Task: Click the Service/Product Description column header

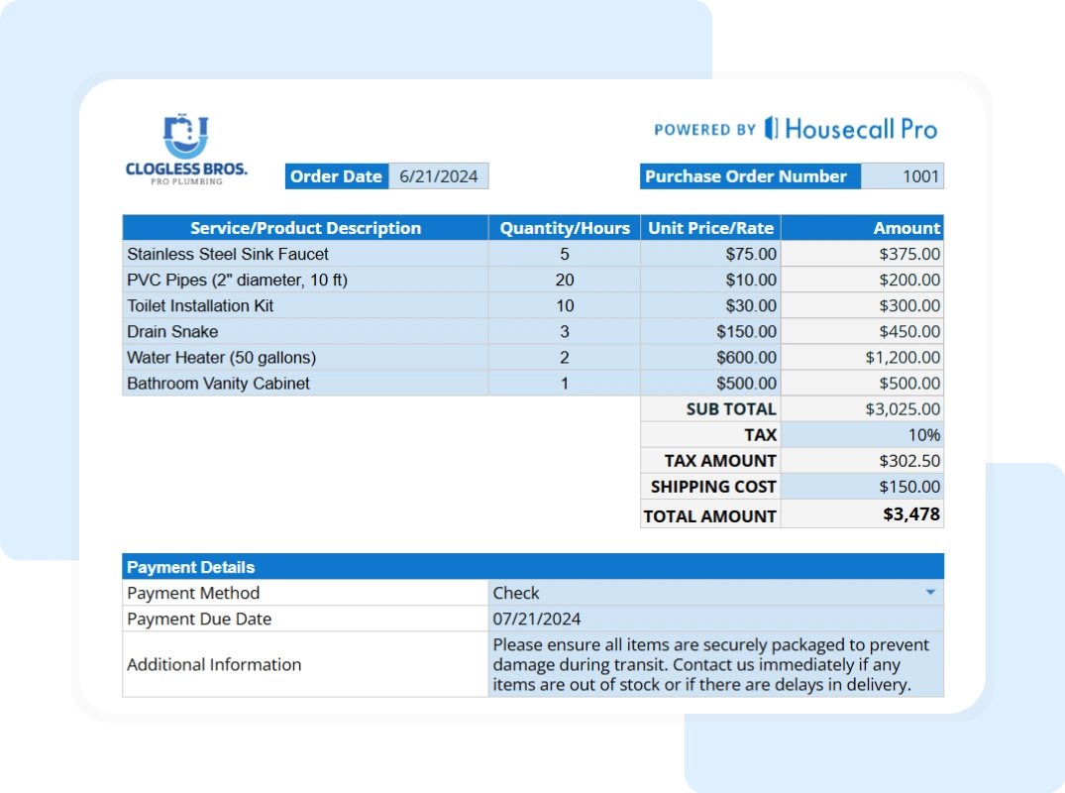Action: click(x=305, y=227)
